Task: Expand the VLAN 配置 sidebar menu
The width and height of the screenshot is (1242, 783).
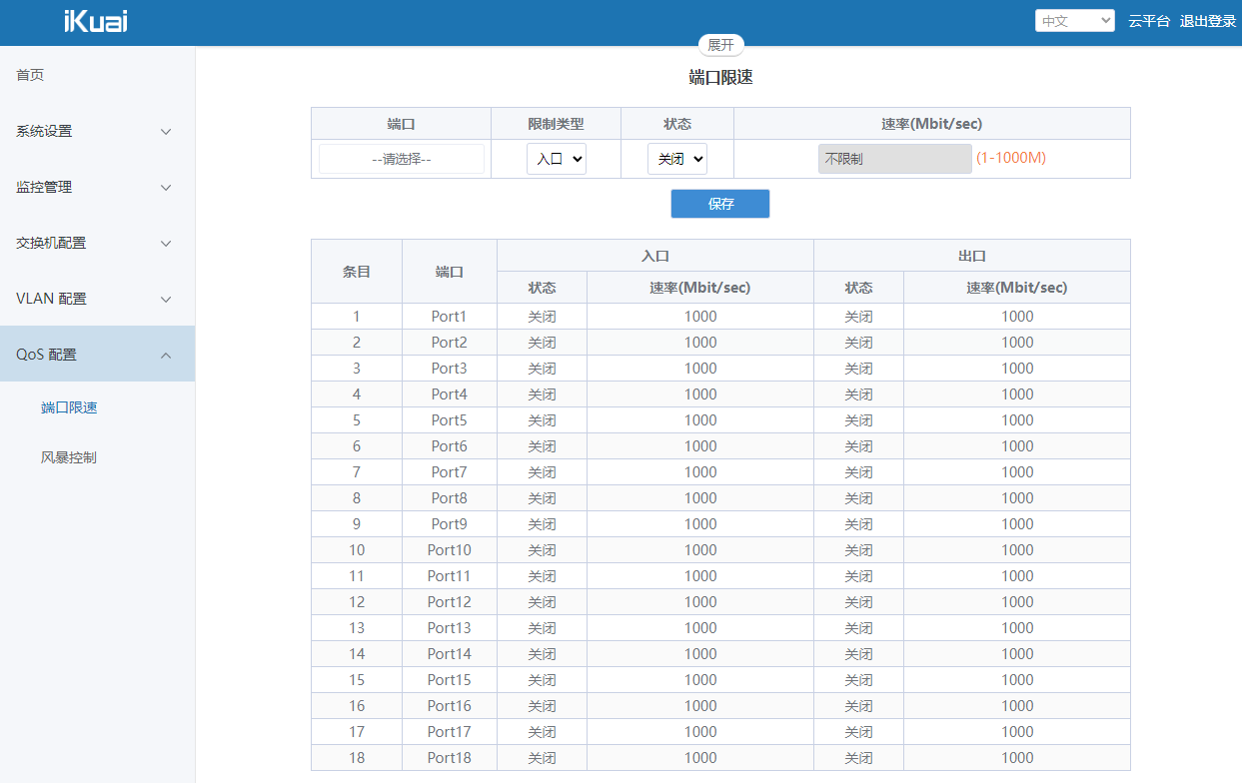Action: pos(97,299)
